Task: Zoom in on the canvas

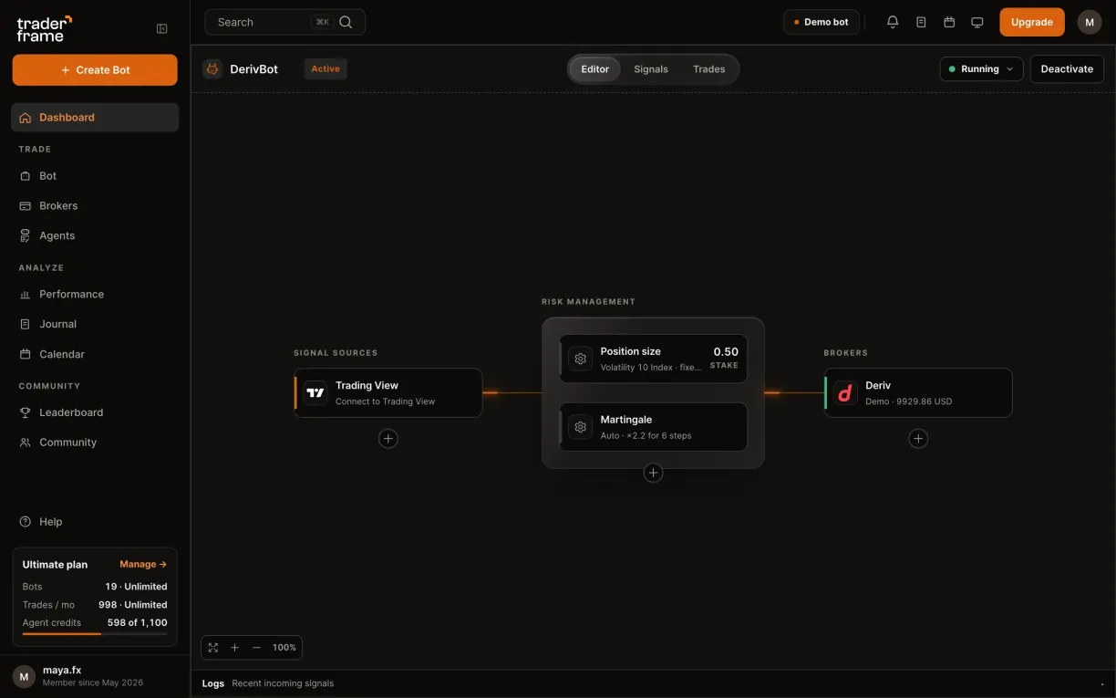Action: 234,647
